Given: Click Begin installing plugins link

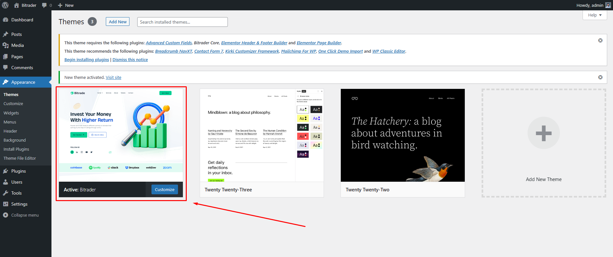Looking at the screenshot, I should [86, 60].
